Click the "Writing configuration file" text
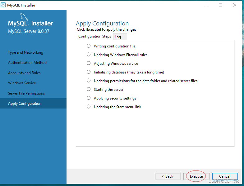244x186 pixels. coord(114,46)
